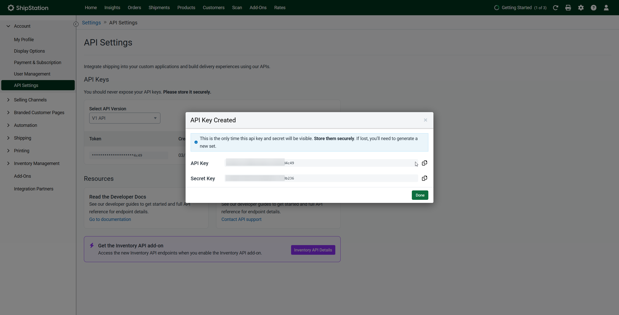Screen dimensions: 619x315
Task: Copy the API Key to clipboard
Action: (424, 163)
